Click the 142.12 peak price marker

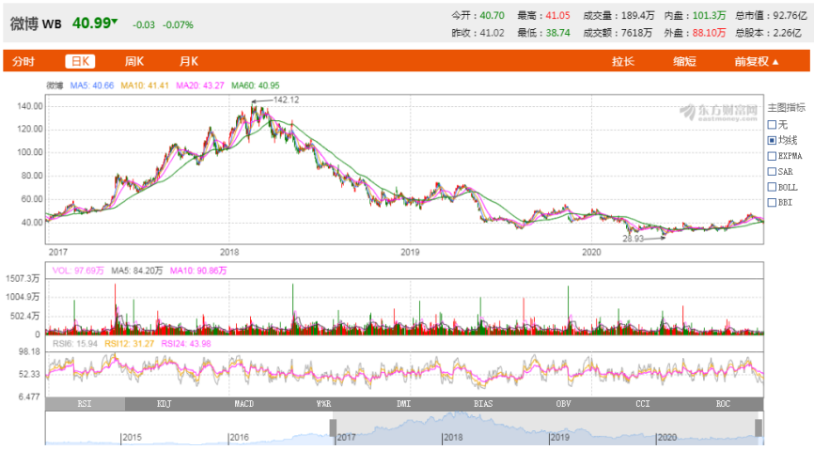pos(286,100)
